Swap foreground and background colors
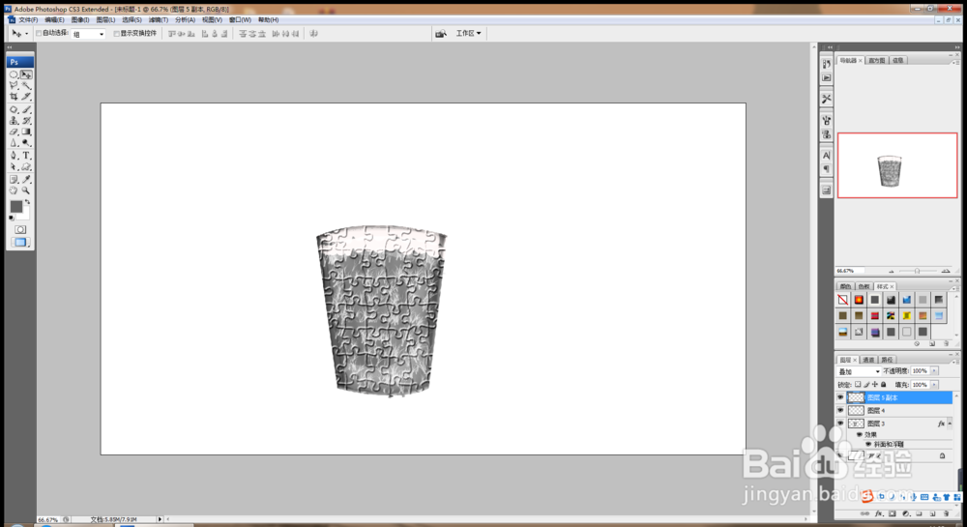The image size is (967, 527). coord(28,202)
